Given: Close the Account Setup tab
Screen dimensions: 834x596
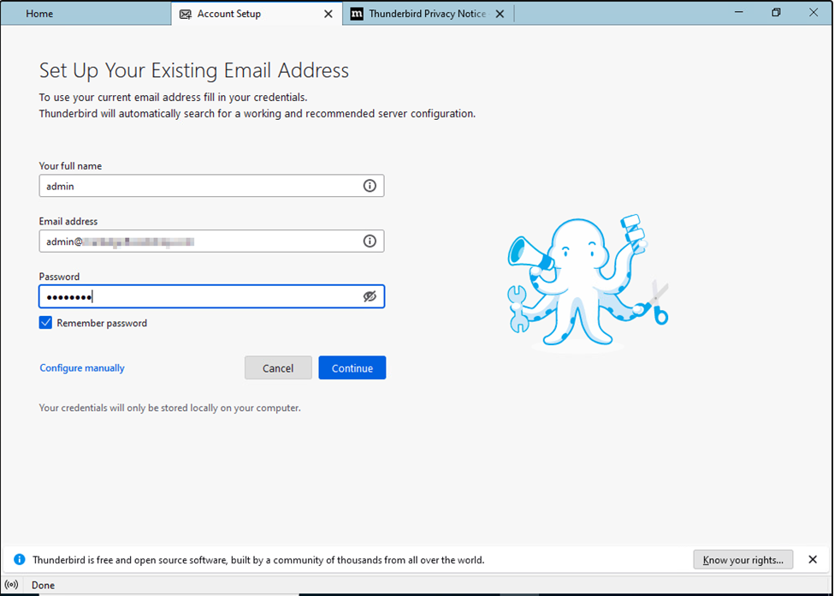Looking at the screenshot, I should pos(328,15).
